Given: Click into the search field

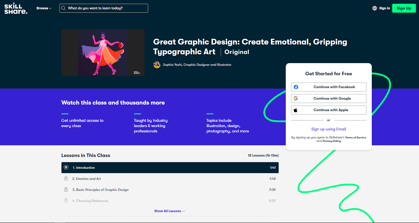Looking at the screenshot, I should pyautogui.click(x=104, y=8).
